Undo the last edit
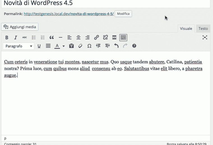The image size is (213, 145). (116, 46)
